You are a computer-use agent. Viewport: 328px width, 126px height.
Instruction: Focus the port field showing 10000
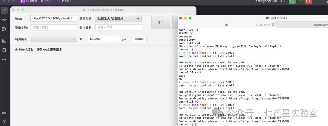[x=140, y=39]
